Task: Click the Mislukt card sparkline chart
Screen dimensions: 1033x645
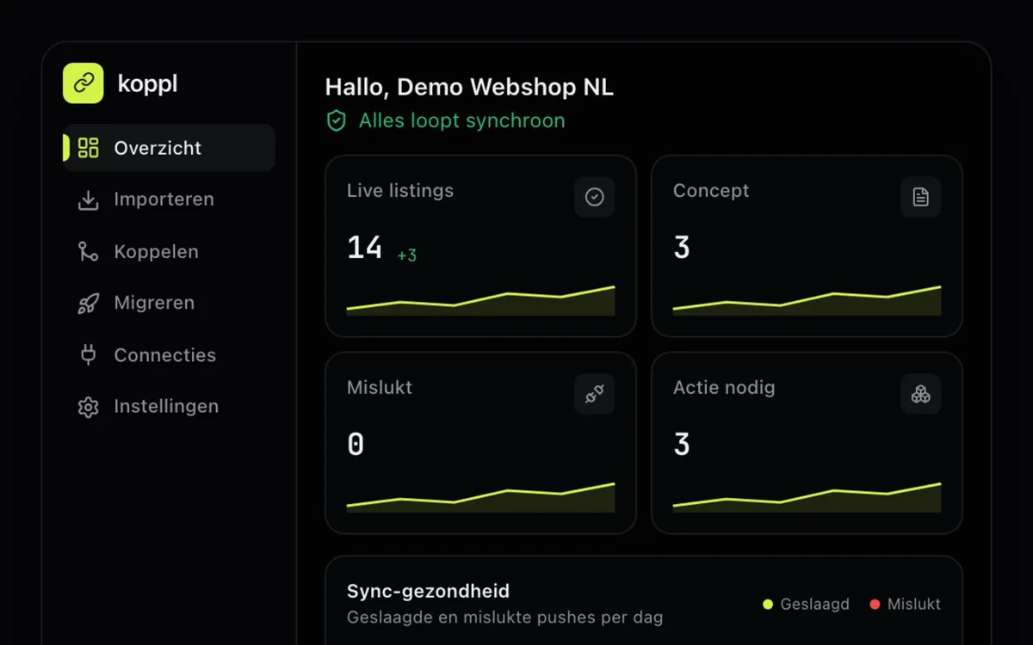Action: pyautogui.click(x=481, y=498)
